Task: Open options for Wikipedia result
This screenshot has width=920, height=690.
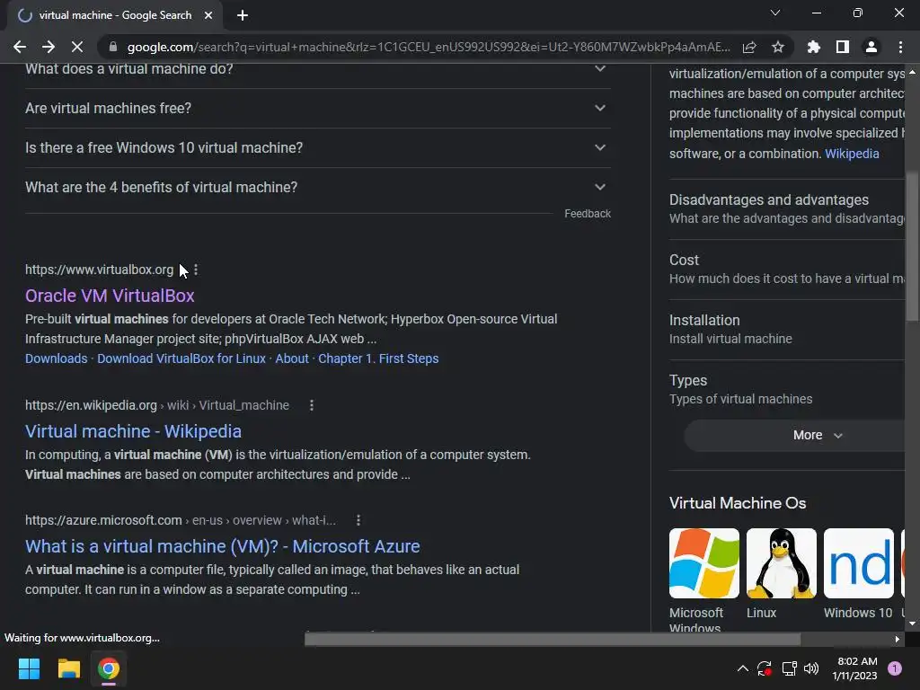Action: (x=312, y=405)
